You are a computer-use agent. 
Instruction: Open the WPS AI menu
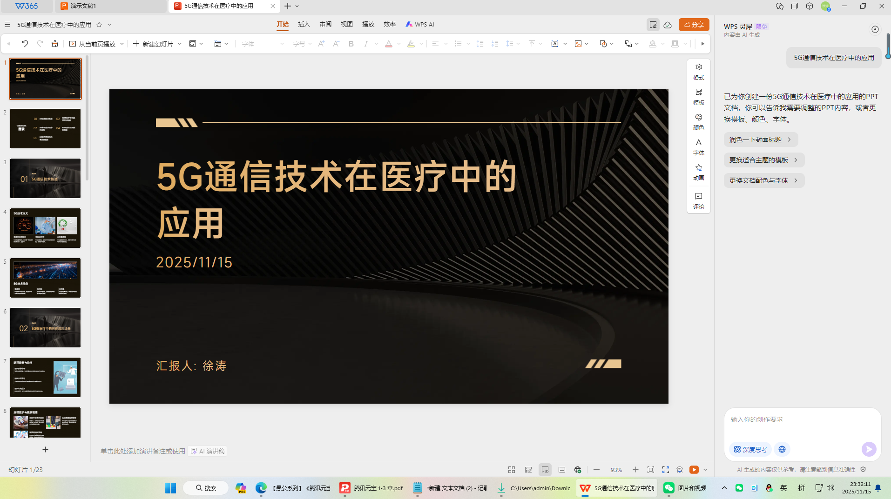(419, 24)
